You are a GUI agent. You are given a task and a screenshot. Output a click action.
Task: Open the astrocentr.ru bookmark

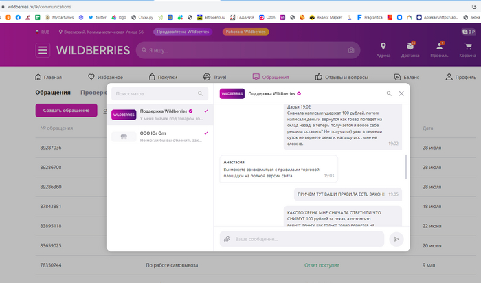(x=211, y=17)
